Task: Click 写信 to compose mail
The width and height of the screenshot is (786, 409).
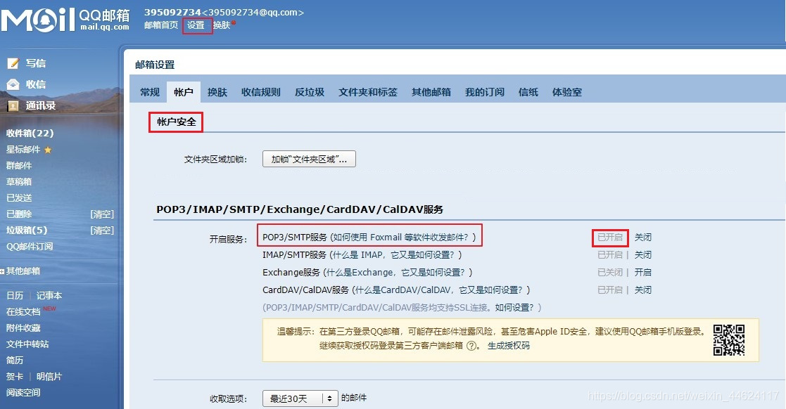Action: tap(36, 63)
